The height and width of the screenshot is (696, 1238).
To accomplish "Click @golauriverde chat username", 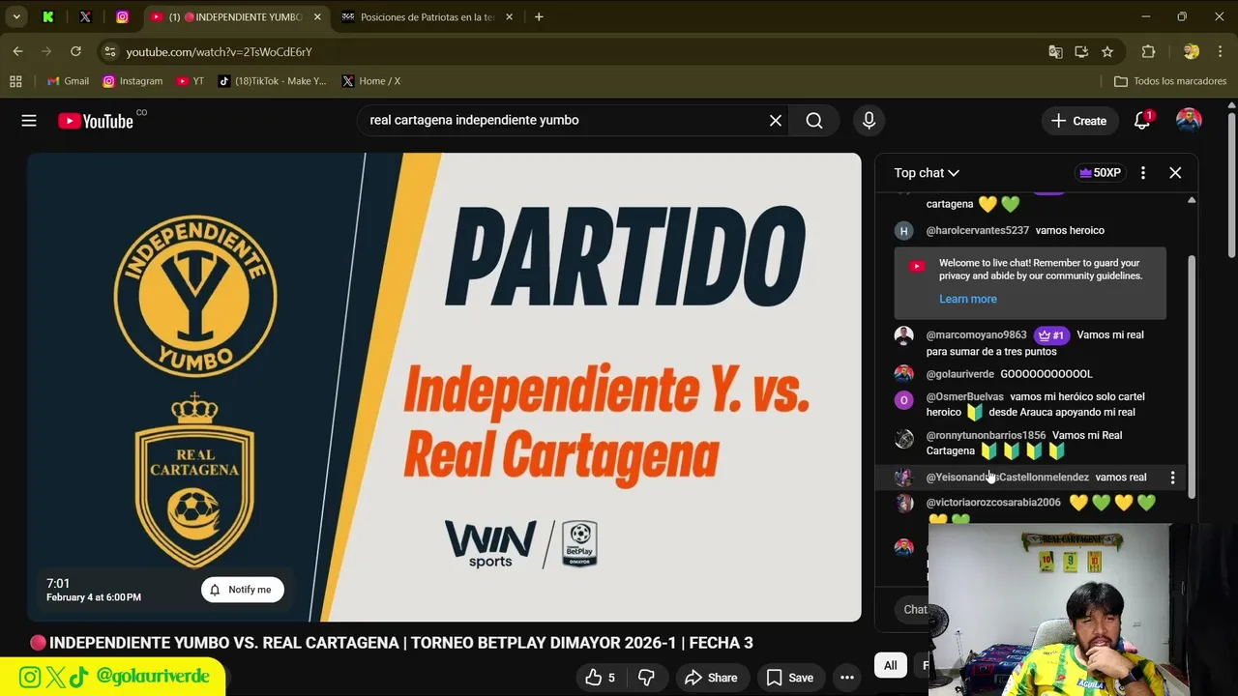I will 959,374.
